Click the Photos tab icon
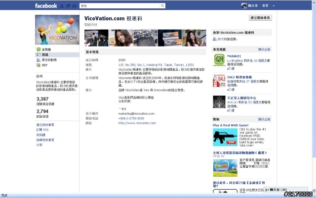 click(39, 65)
